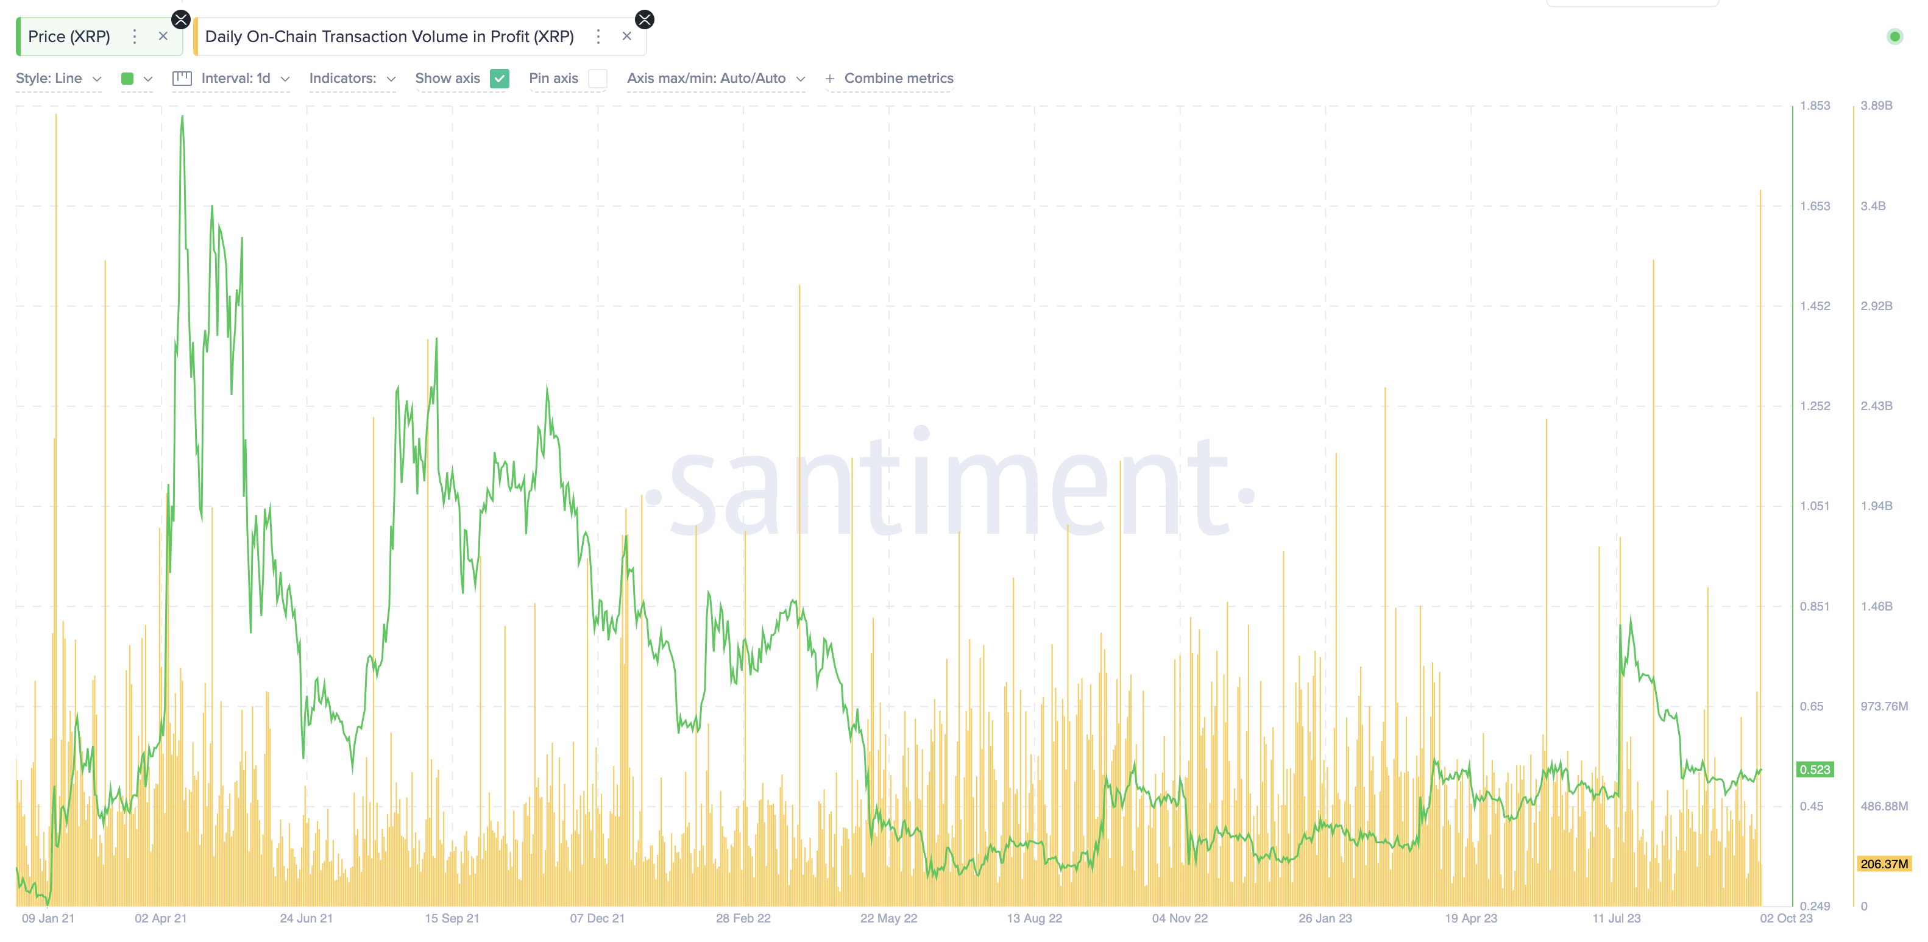
Task: Select the Price (XRP) metric tab
Action: point(69,37)
